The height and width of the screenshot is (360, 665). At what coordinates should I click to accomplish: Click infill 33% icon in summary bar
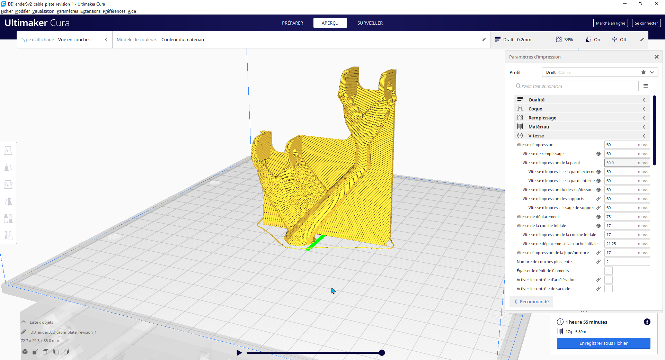point(559,39)
